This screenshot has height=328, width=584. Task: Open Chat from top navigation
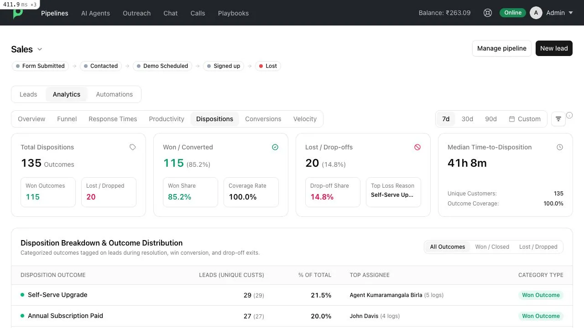171,13
